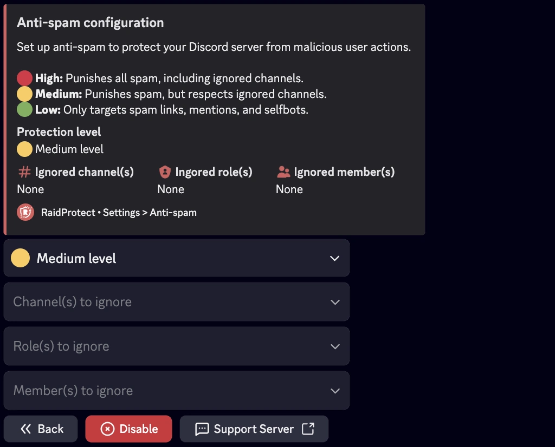This screenshot has height=447, width=555.
Task: Click the green circle next to Low
Action: tap(24, 109)
